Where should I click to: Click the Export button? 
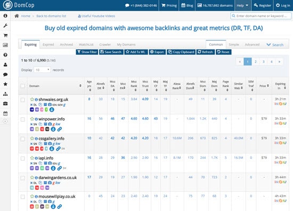[157, 52]
